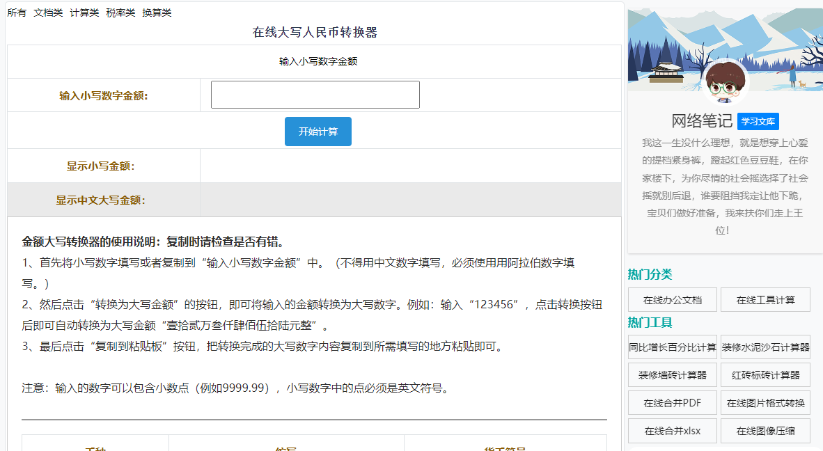The image size is (823, 451).
Task: Open 在线工具计算 category
Action: click(765, 300)
